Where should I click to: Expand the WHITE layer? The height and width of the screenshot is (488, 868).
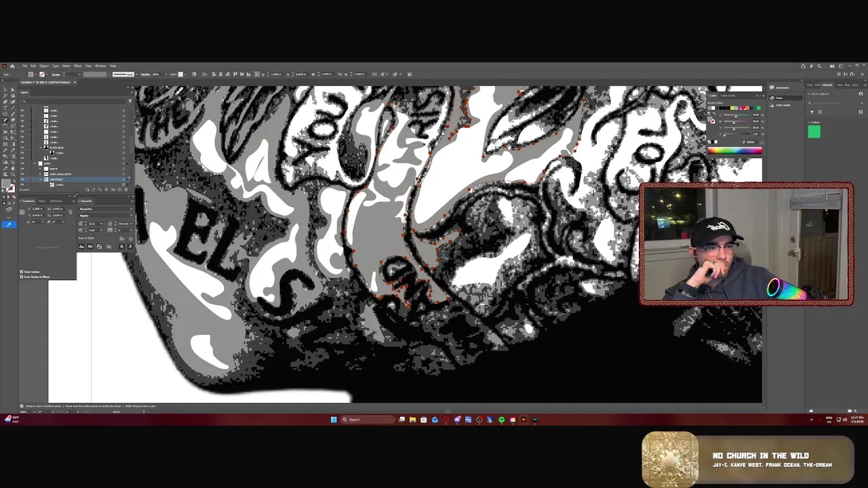click(x=40, y=169)
